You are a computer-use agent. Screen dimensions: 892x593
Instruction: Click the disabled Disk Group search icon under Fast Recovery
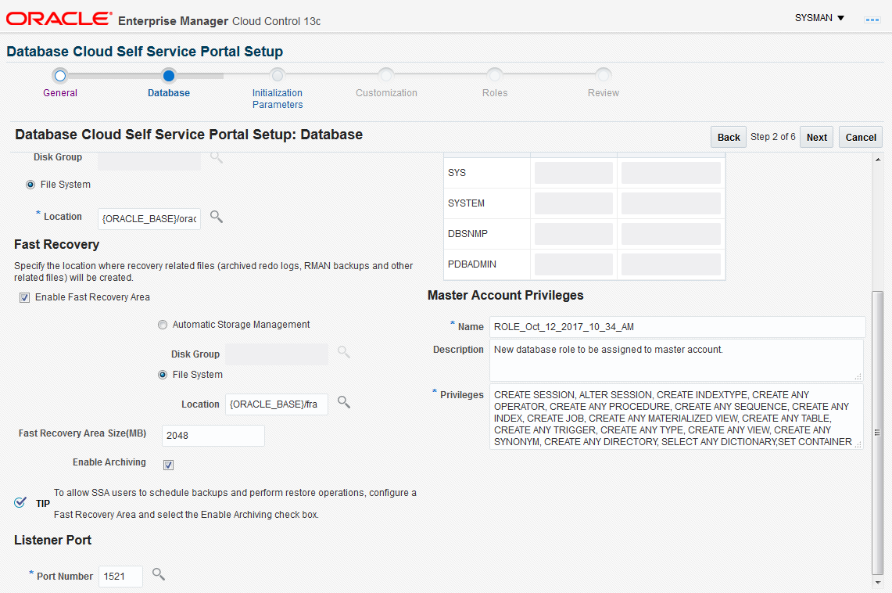pos(344,352)
